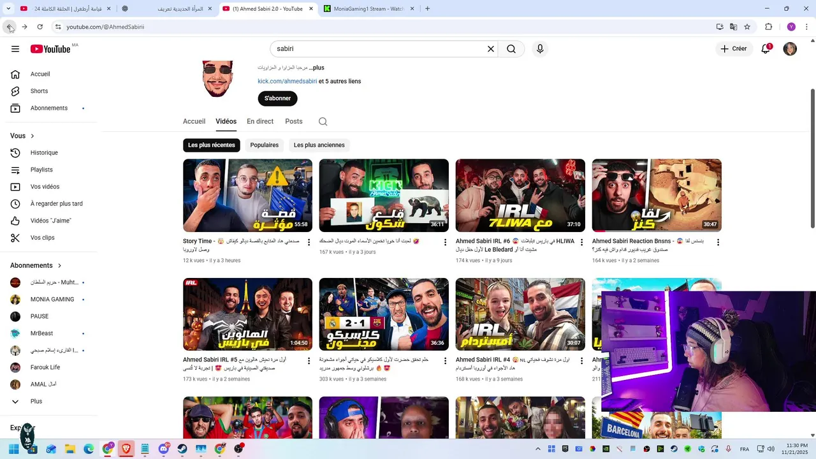
Task: Click the browser back arrow
Action: tap(10, 27)
